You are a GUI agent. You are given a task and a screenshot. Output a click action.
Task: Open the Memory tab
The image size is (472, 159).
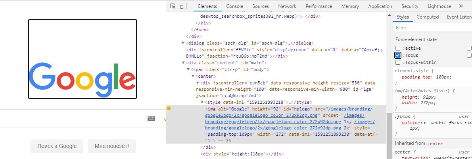[x=350, y=6]
